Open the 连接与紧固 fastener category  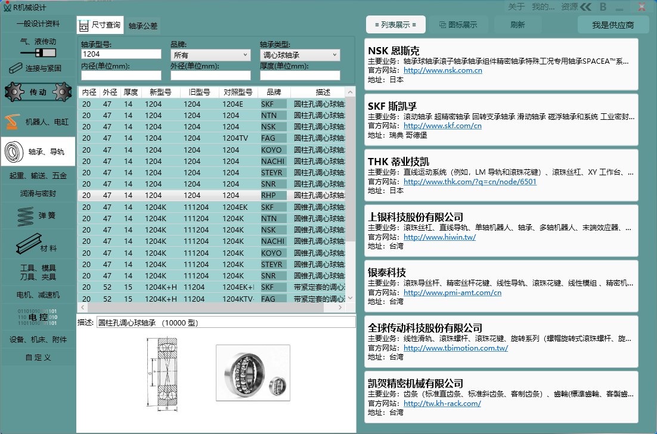[x=38, y=68]
